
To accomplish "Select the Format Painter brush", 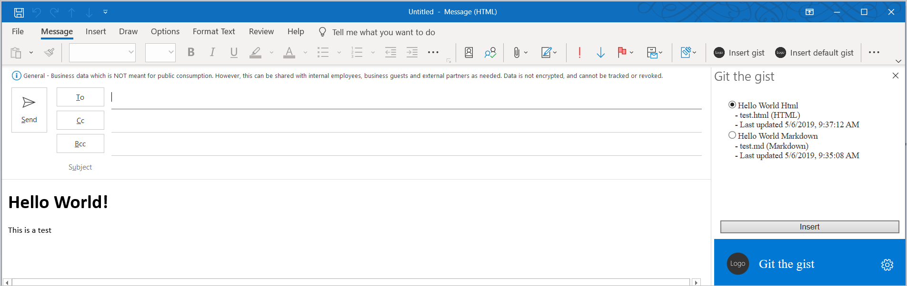I will (x=49, y=53).
